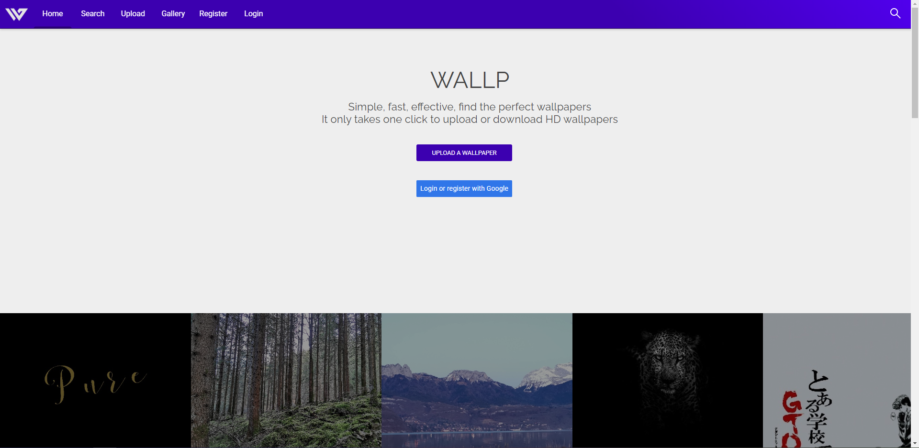Viewport: 919px width, 448px height.
Task: Click the vertical scrollbar thumb
Action: 915,63
